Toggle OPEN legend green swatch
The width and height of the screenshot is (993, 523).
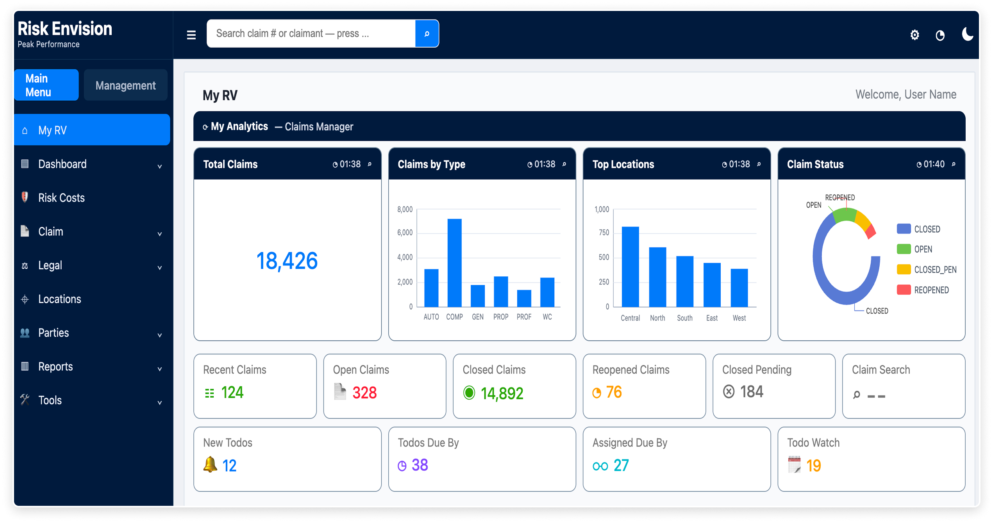tap(904, 249)
